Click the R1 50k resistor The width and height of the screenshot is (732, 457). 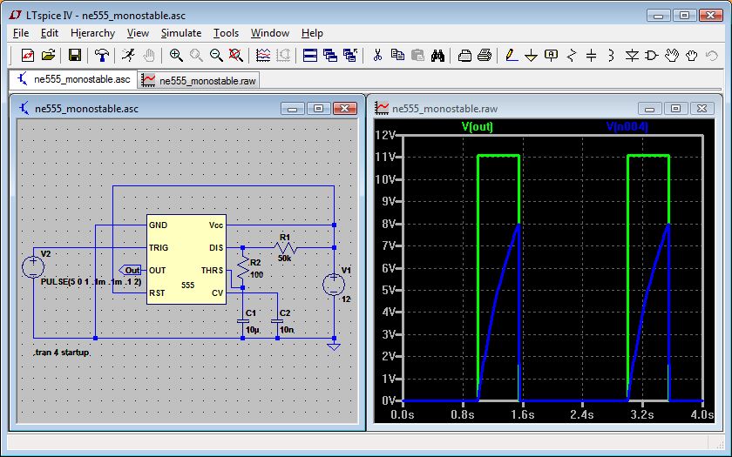click(x=285, y=247)
